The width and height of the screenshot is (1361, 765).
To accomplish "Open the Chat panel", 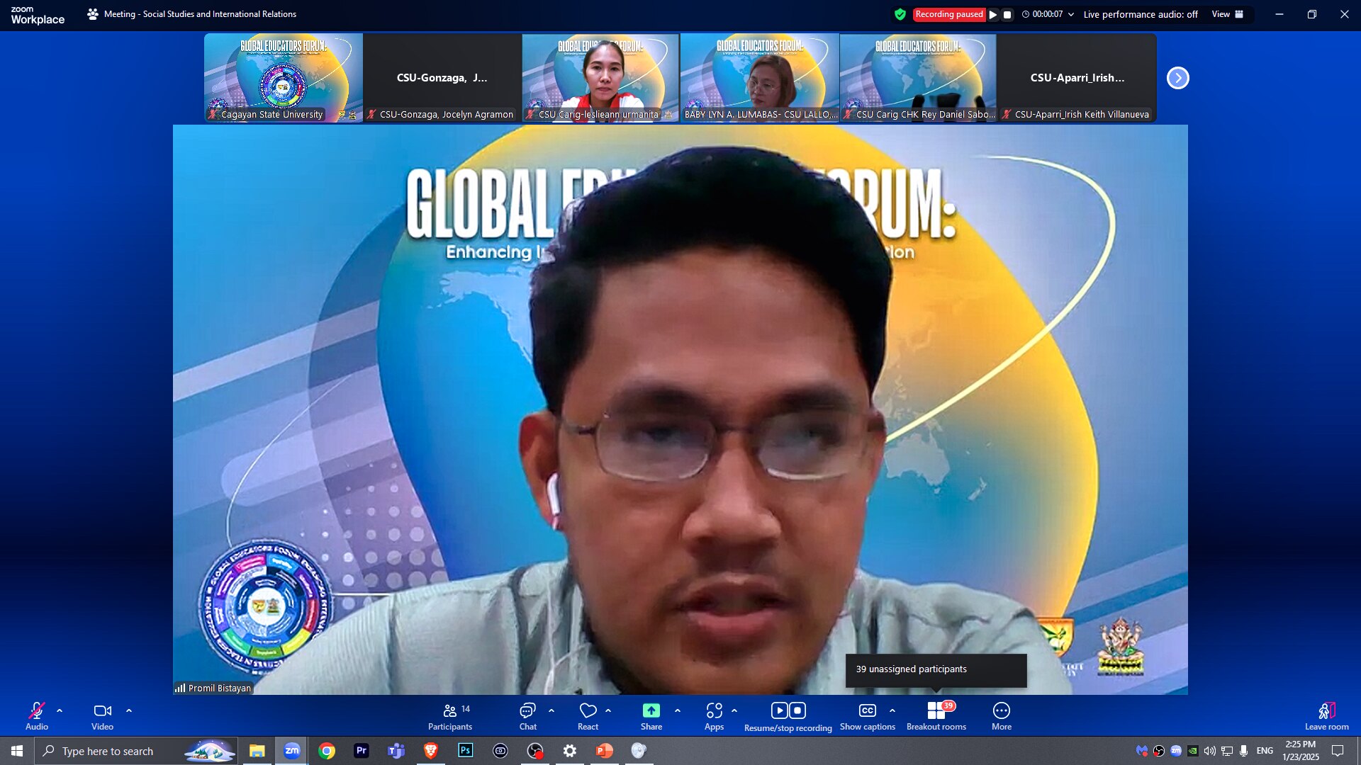I will (527, 716).
